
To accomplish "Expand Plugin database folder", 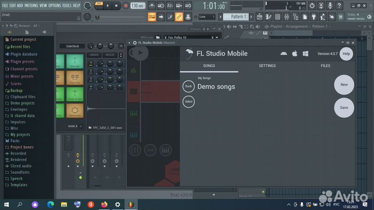I will pos(23,54).
